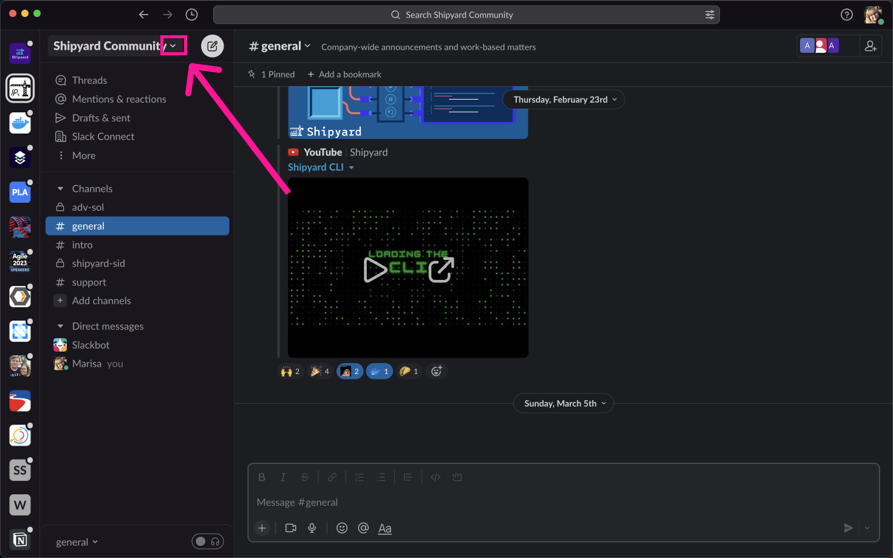This screenshot has width=893, height=558.
Task: Open help question mark icon
Action: coord(847,15)
